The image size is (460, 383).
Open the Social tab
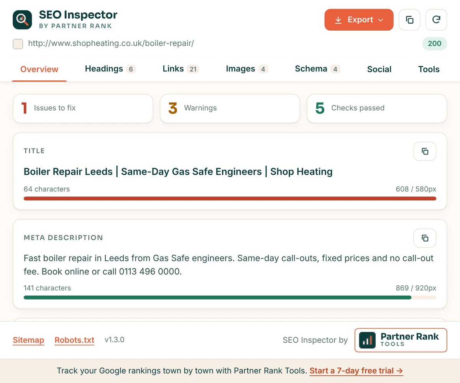pos(379,69)
